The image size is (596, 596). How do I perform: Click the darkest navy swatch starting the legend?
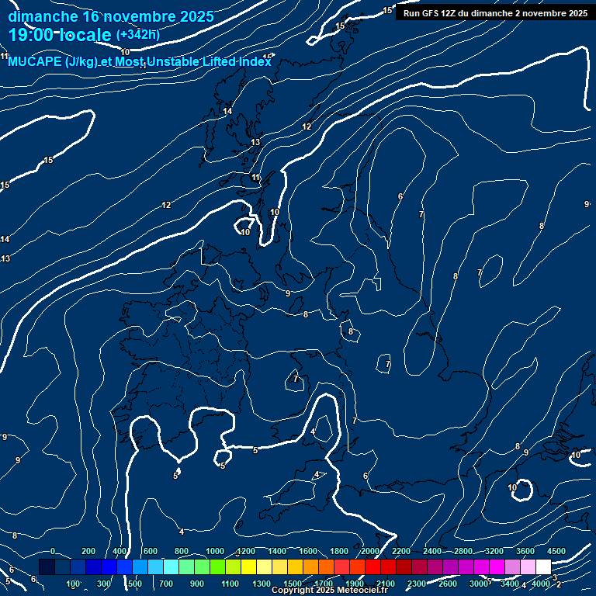point(47,567)
